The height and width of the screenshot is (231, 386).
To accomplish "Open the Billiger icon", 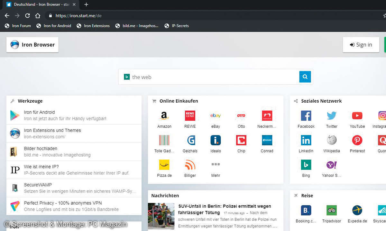I will (190, 165).
